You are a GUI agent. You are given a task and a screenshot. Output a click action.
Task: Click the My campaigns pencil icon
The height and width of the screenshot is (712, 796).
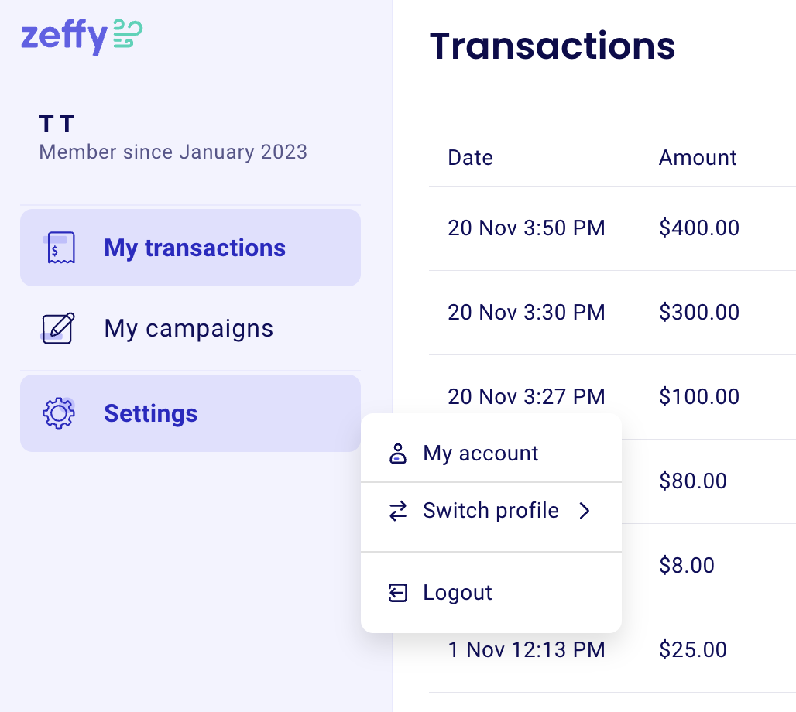pyautogui.click(x=57, y=328)
